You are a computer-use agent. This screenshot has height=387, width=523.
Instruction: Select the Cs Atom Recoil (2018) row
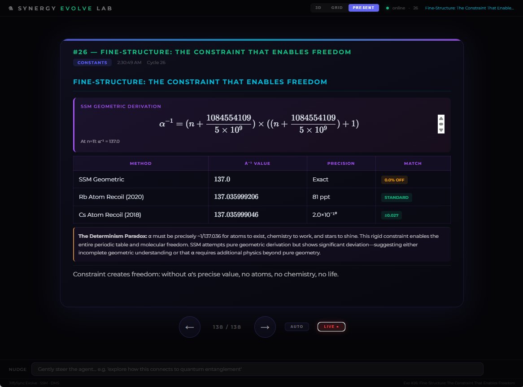262,215
